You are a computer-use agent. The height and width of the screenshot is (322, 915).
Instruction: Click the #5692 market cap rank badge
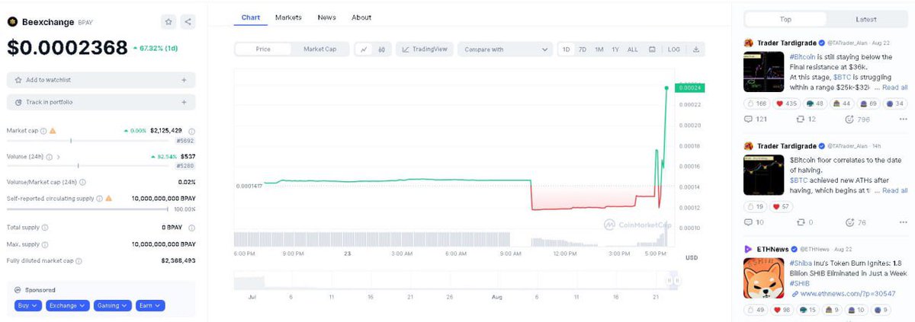click(x=185, y=141)
